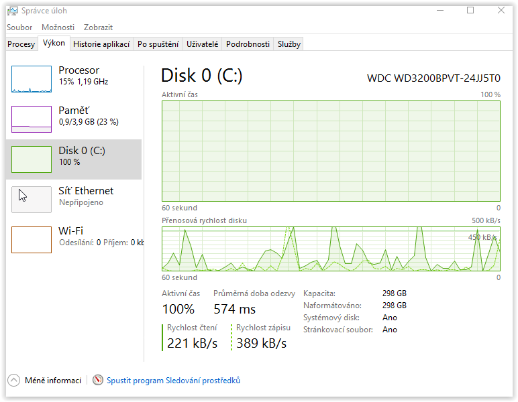Switch to the Podrobnosti tab

[248, 44]
